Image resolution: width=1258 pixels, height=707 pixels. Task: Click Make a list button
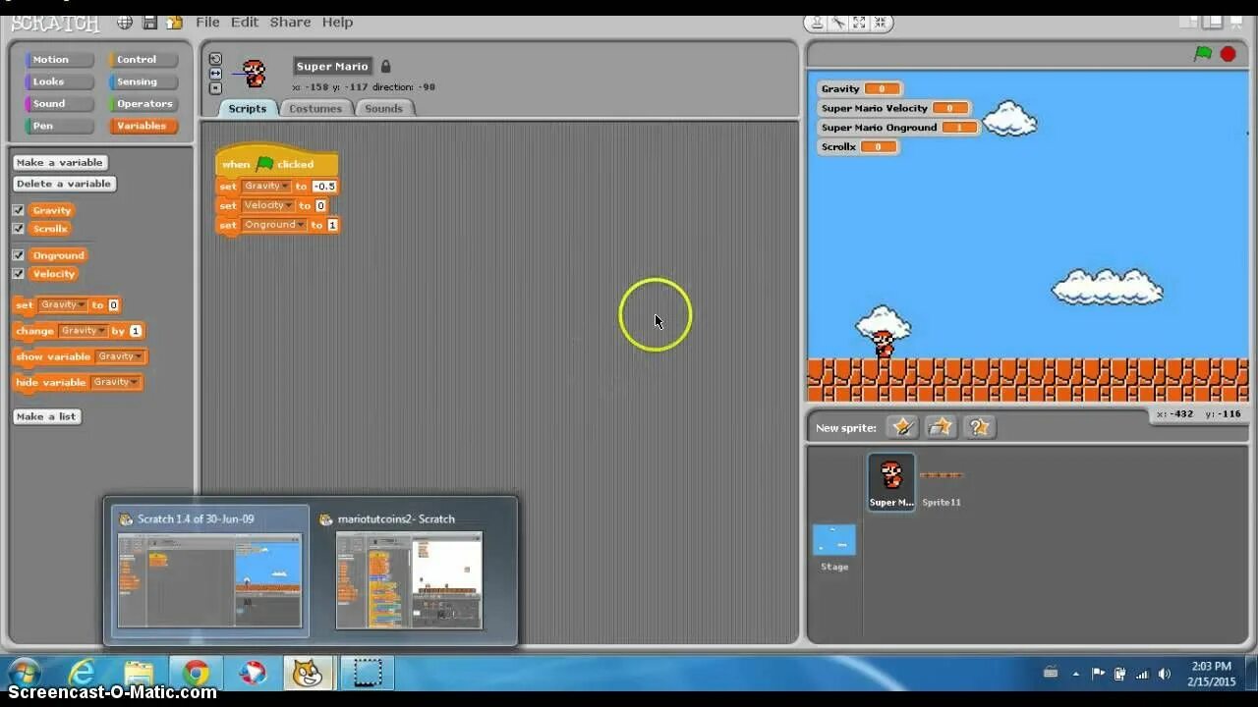(x=47, y=416)
